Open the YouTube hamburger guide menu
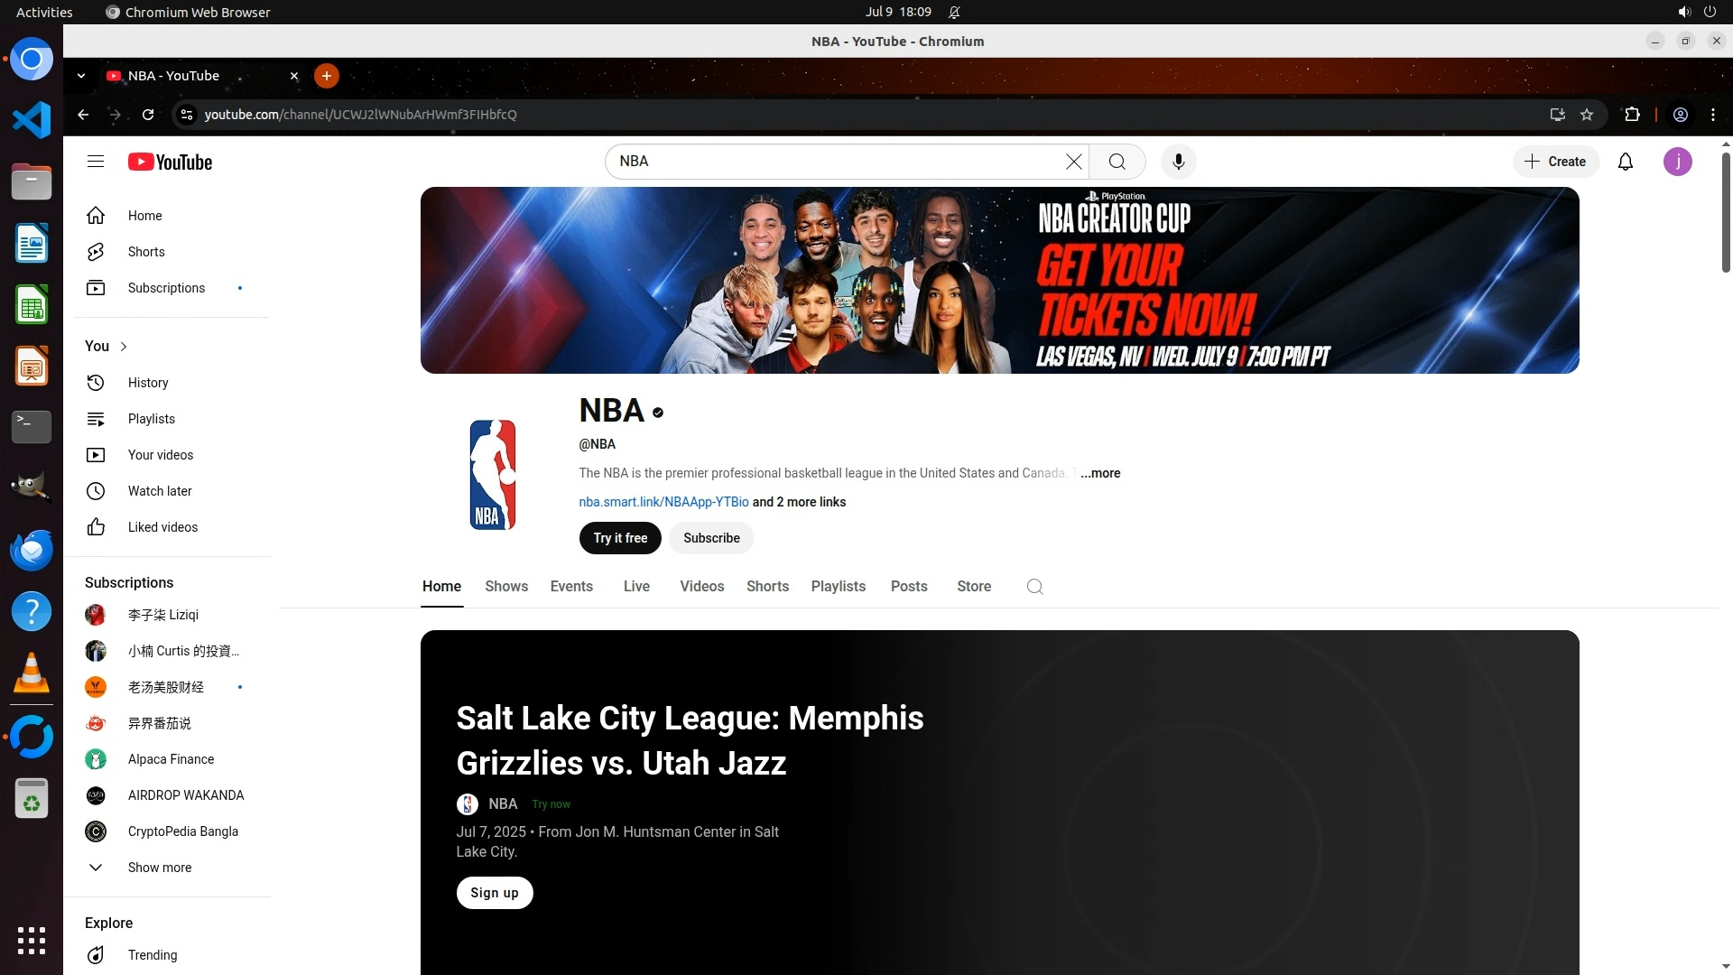This screenshot has height=975, width=1733. 96,162
